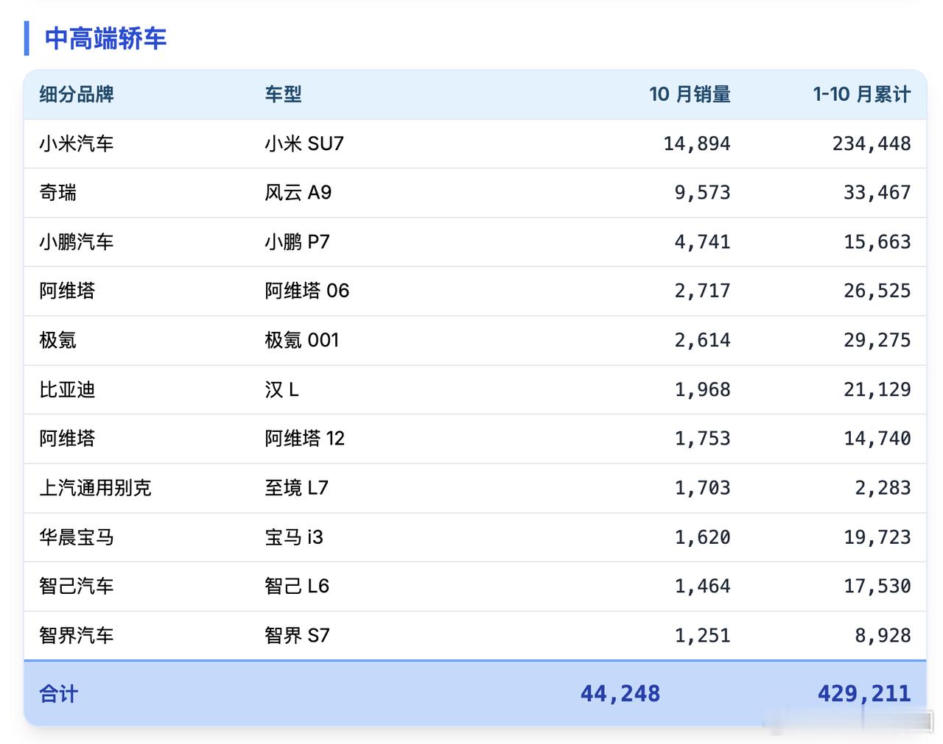Select the 极氪 brand cell in the first column
Image resolution: width=943 pixels, height=744 pixels.
click(58, 340)
